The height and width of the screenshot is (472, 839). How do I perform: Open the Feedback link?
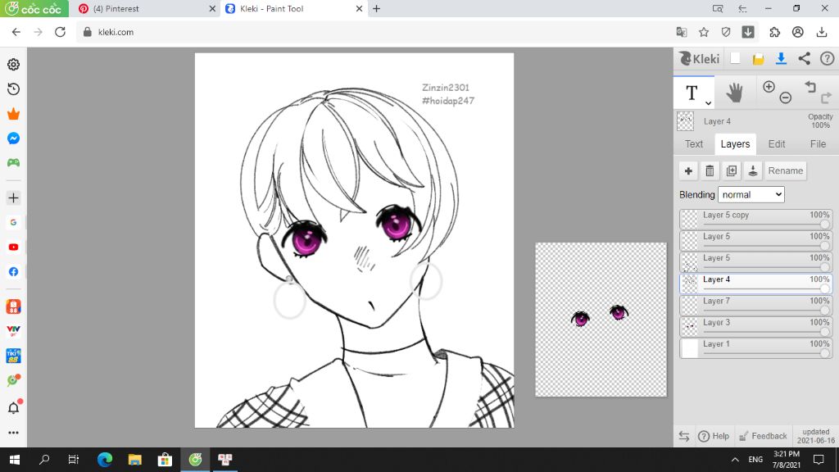(x=763, y=436)
